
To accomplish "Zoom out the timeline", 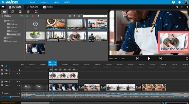I will [163, 103].
